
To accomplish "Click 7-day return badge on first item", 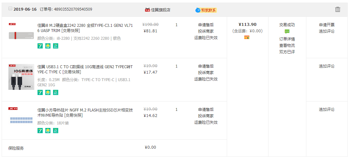I will pos(40,46).
